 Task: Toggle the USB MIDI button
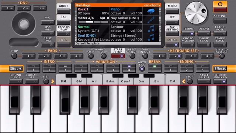48,34
